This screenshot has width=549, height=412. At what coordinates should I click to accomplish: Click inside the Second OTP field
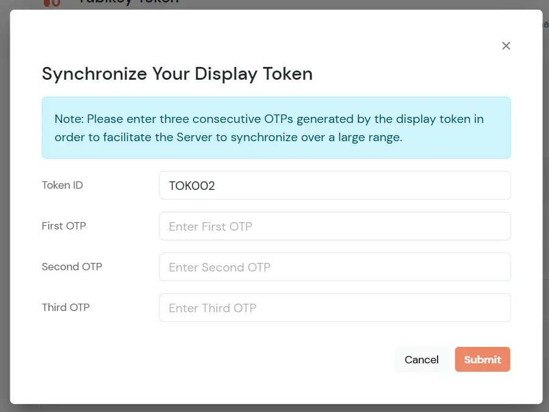tap(335, 267)
